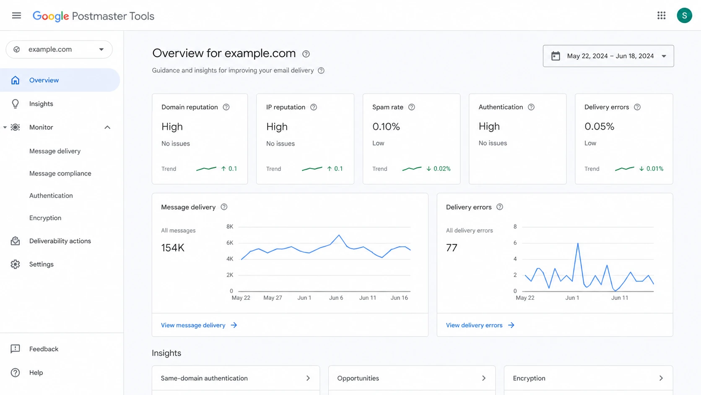Select the Domain reputation card

point(200,139)
